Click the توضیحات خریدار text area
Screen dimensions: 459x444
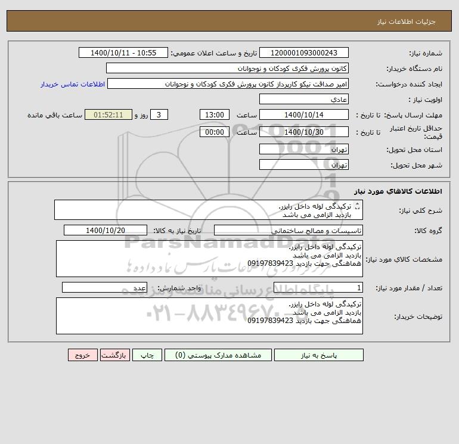[209, 316]
